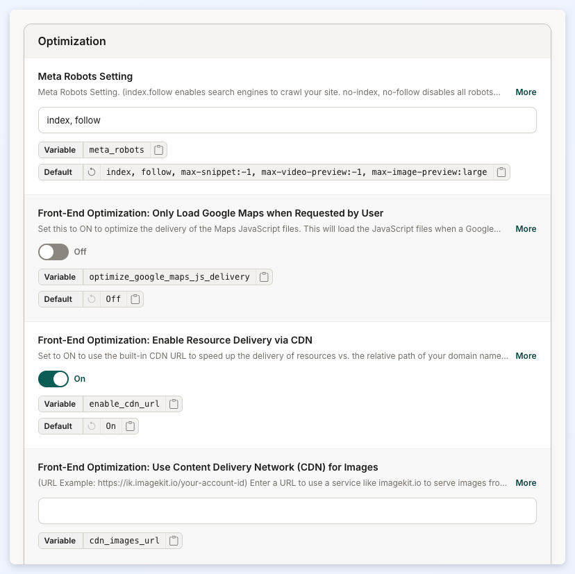Reset CDN resource delivery to default On

pyautogui.click(x=92, y=426)
